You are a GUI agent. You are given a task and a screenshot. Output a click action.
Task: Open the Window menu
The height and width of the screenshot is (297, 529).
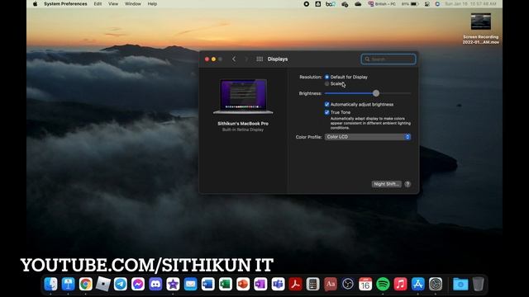[x=133, y=3]
